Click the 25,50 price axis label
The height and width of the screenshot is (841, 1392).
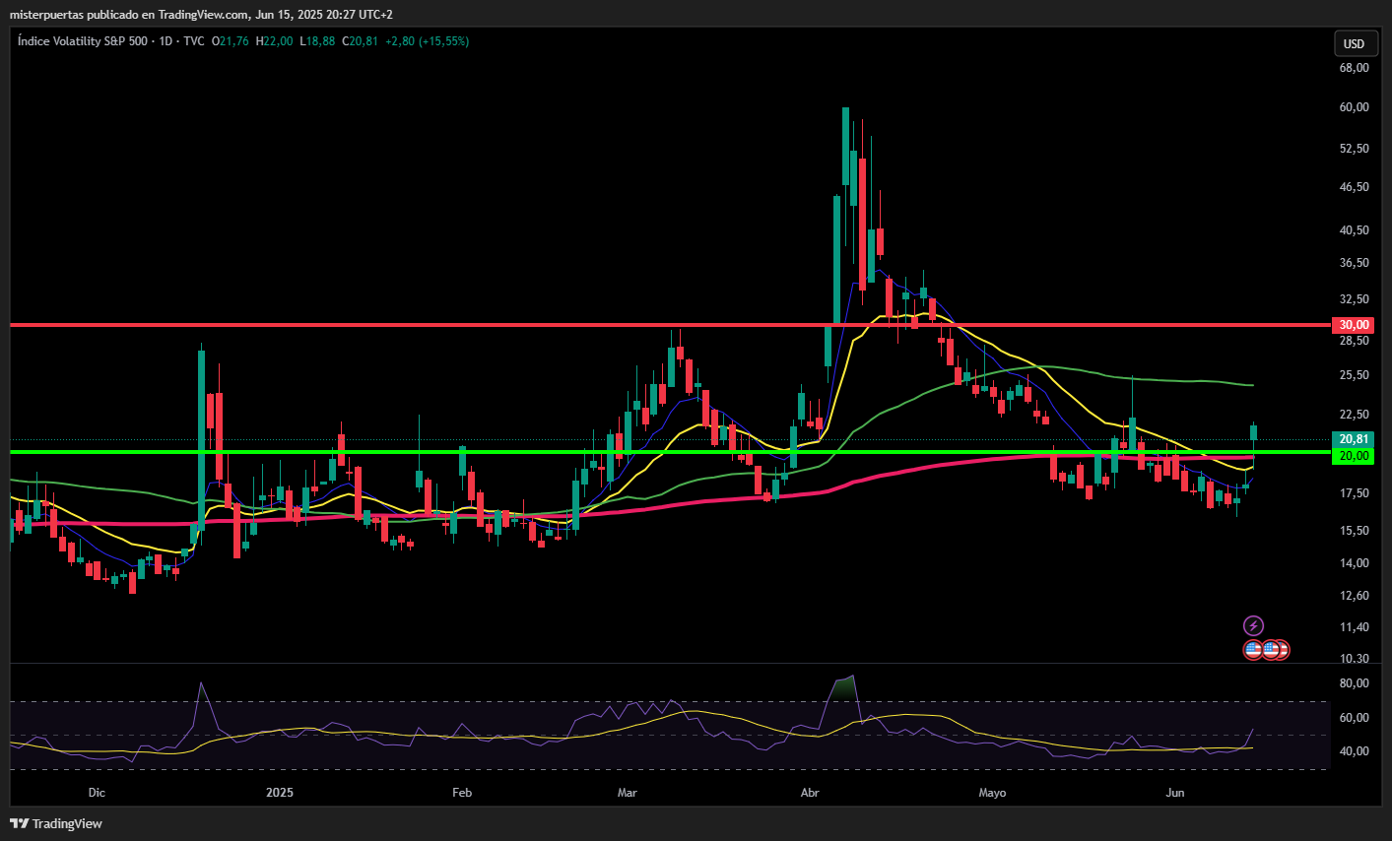pos(1355,375)
